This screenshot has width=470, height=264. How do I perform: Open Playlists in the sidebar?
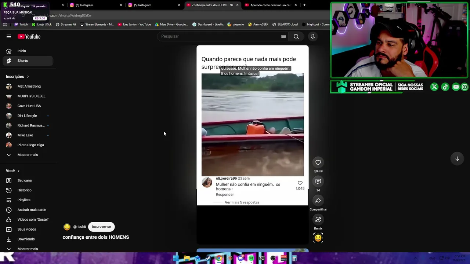pos(28,200)
